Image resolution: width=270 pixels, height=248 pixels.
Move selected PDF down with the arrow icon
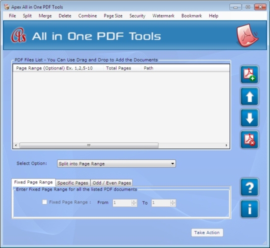click(x=249, y=118)
